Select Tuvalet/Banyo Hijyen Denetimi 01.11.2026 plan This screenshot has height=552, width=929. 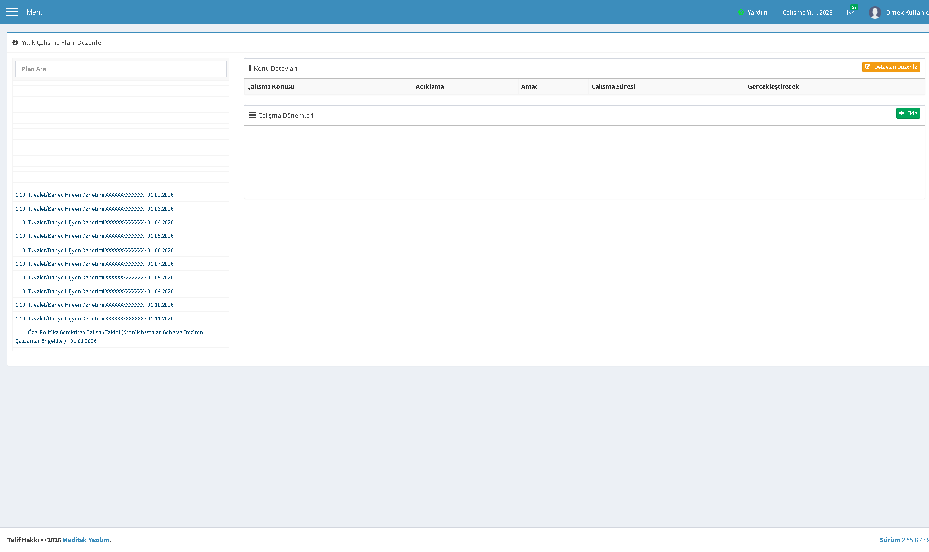tap(95, 318)
